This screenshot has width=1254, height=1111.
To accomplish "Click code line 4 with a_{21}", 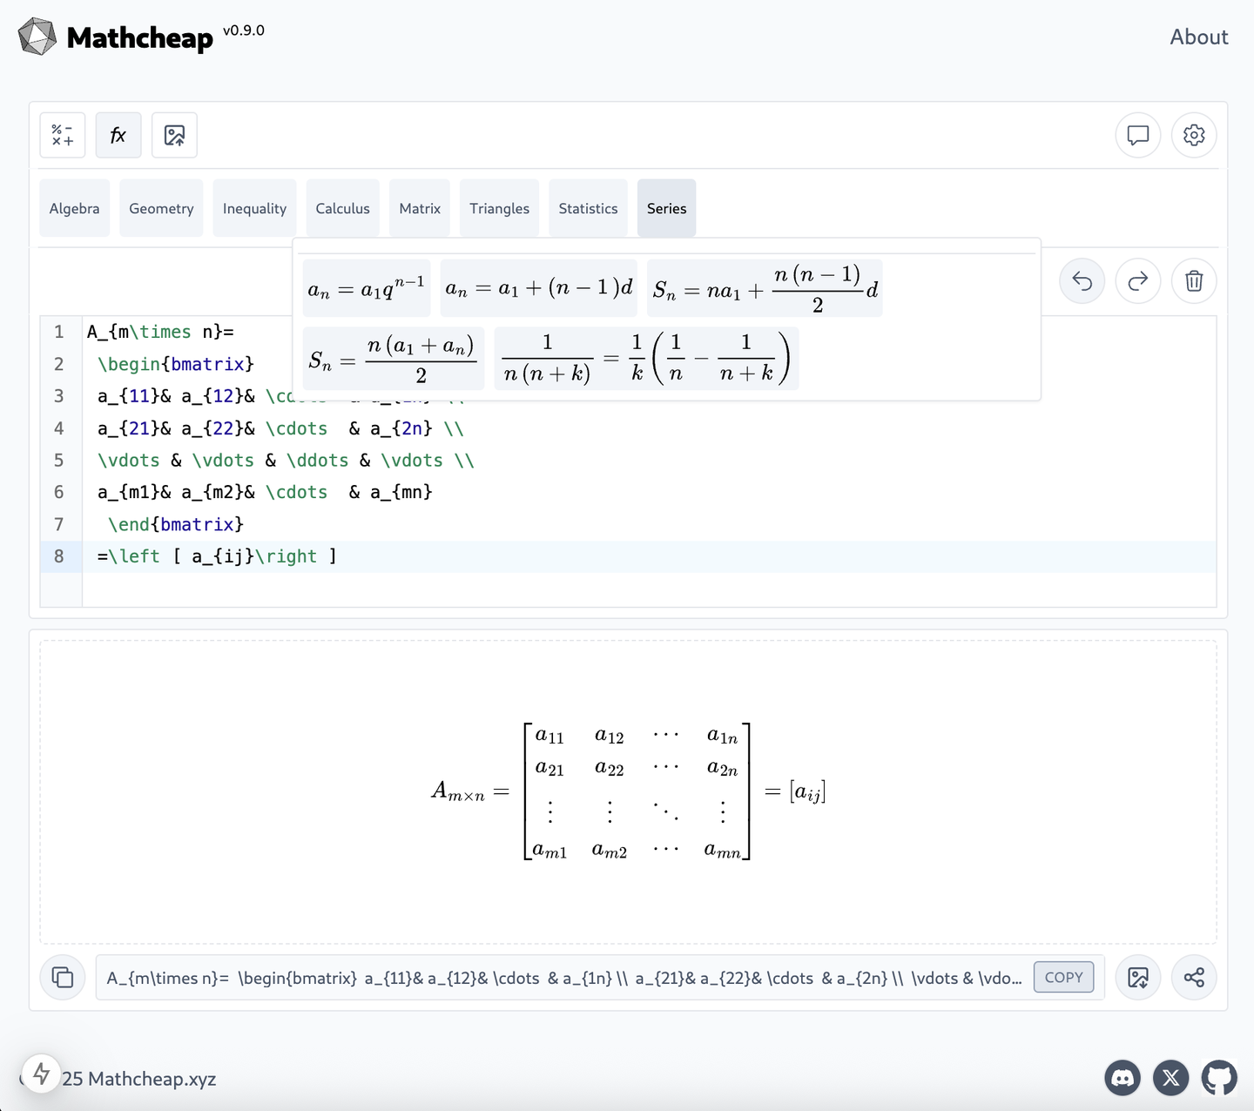I will tap(280, 428).
